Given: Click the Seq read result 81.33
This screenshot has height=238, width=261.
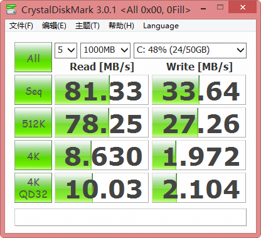Looking at the screenshot, I should click(102, 90).
